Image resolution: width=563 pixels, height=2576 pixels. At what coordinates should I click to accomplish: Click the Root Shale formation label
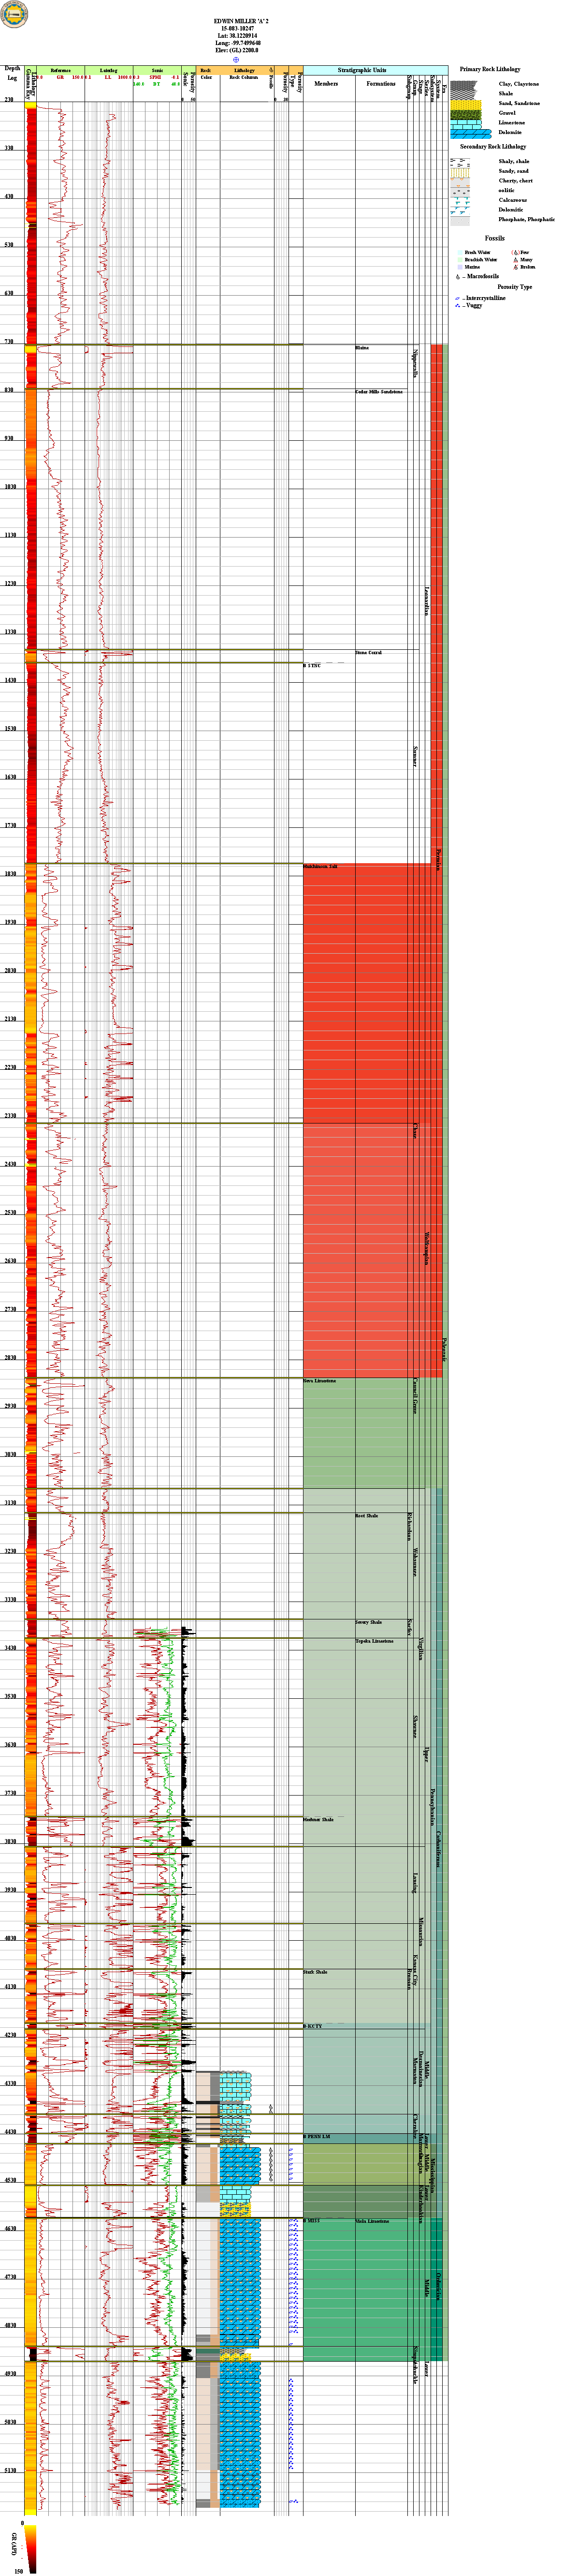tap(366, 1516)
